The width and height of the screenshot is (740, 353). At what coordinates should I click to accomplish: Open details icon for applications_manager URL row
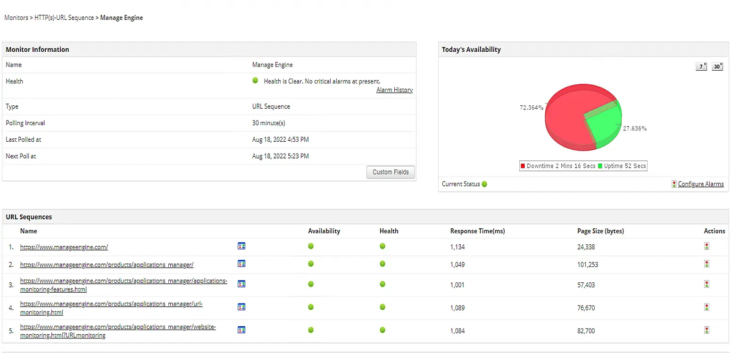[x=241, y=264]
